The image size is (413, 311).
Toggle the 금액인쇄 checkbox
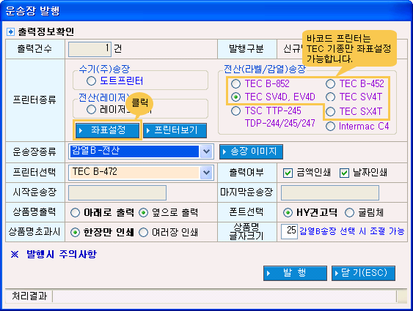(288, 173)
